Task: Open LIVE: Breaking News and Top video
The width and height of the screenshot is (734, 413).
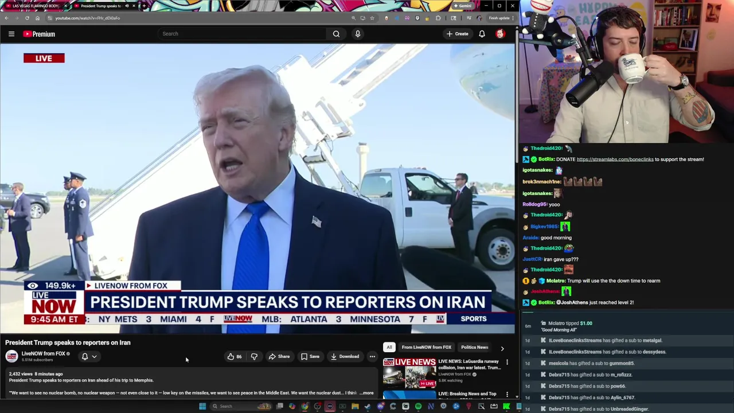Action: tap(467, 394)
